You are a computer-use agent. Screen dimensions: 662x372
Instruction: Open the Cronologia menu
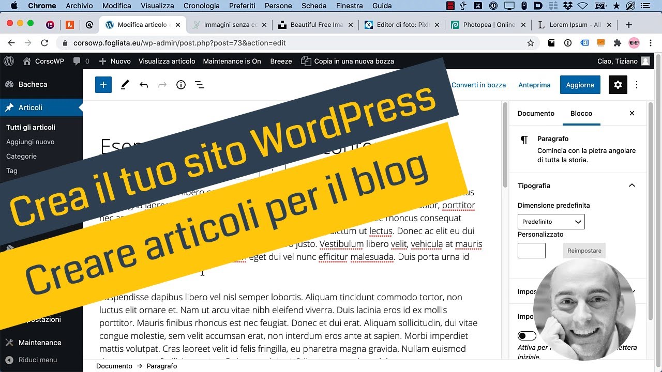tap(202, 6)
